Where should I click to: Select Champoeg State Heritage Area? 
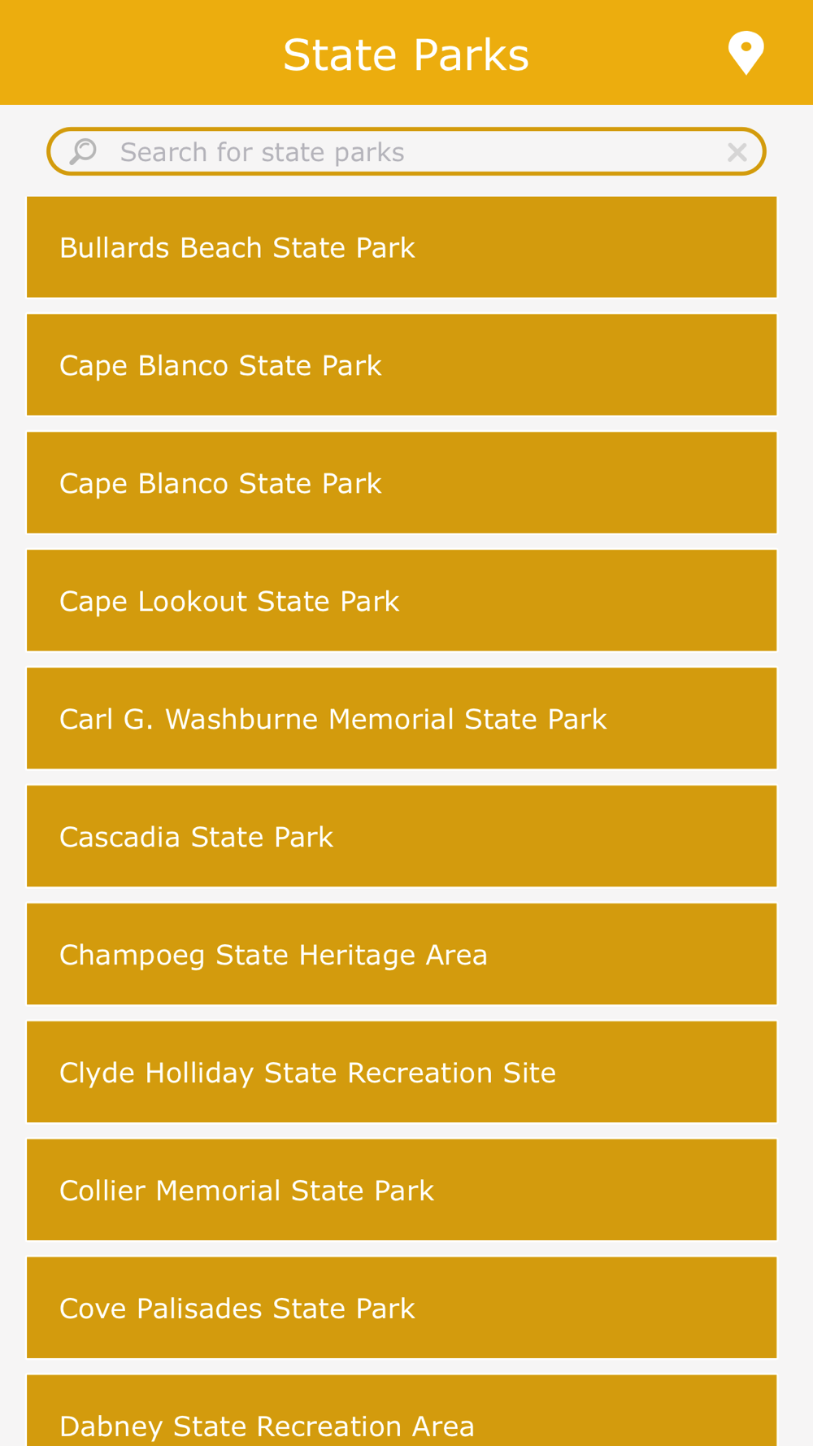pos(402,955)
